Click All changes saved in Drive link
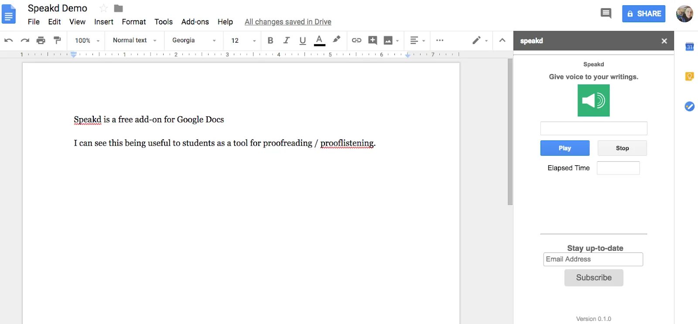This screenshot has height=324, width=698. (x=288, y=22)
